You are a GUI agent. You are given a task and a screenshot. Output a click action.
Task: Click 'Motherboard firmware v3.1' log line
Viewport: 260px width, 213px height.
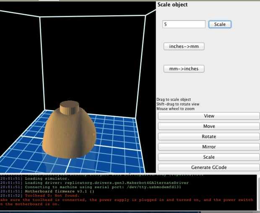pyautogui.click(x=60, y=191)
